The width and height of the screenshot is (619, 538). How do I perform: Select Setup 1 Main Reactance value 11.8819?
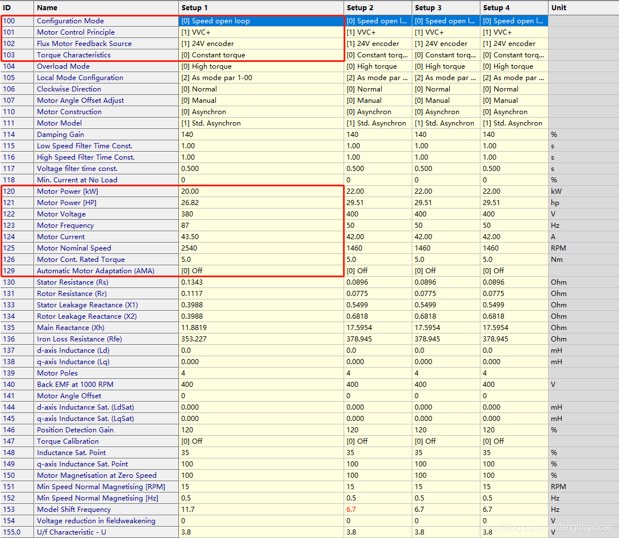pos(261,328)
